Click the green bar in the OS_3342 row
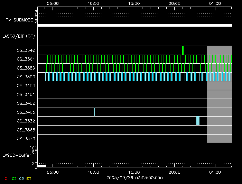 pos(183,50)
